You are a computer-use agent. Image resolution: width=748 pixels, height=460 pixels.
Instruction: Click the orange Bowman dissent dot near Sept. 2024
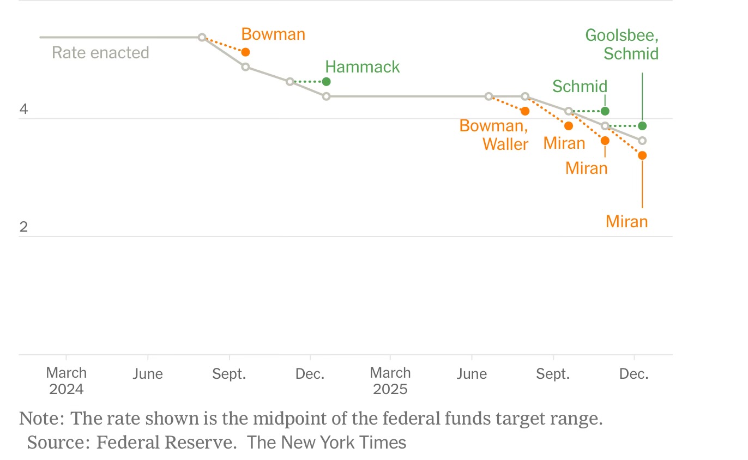pyautogui.click(x=245, y=52)
